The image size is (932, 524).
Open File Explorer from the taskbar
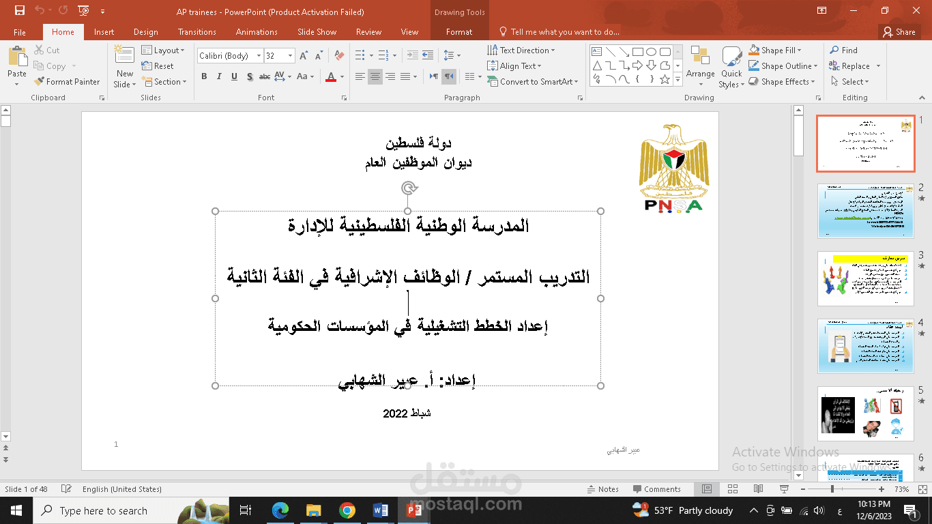(x=314, y=510)
